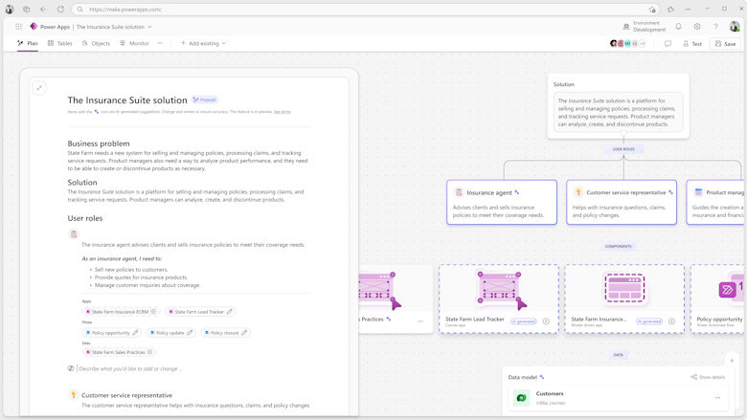Expand the Insurance Suite solution name dropdown
The image size is (747, 420).
(149, 27)
